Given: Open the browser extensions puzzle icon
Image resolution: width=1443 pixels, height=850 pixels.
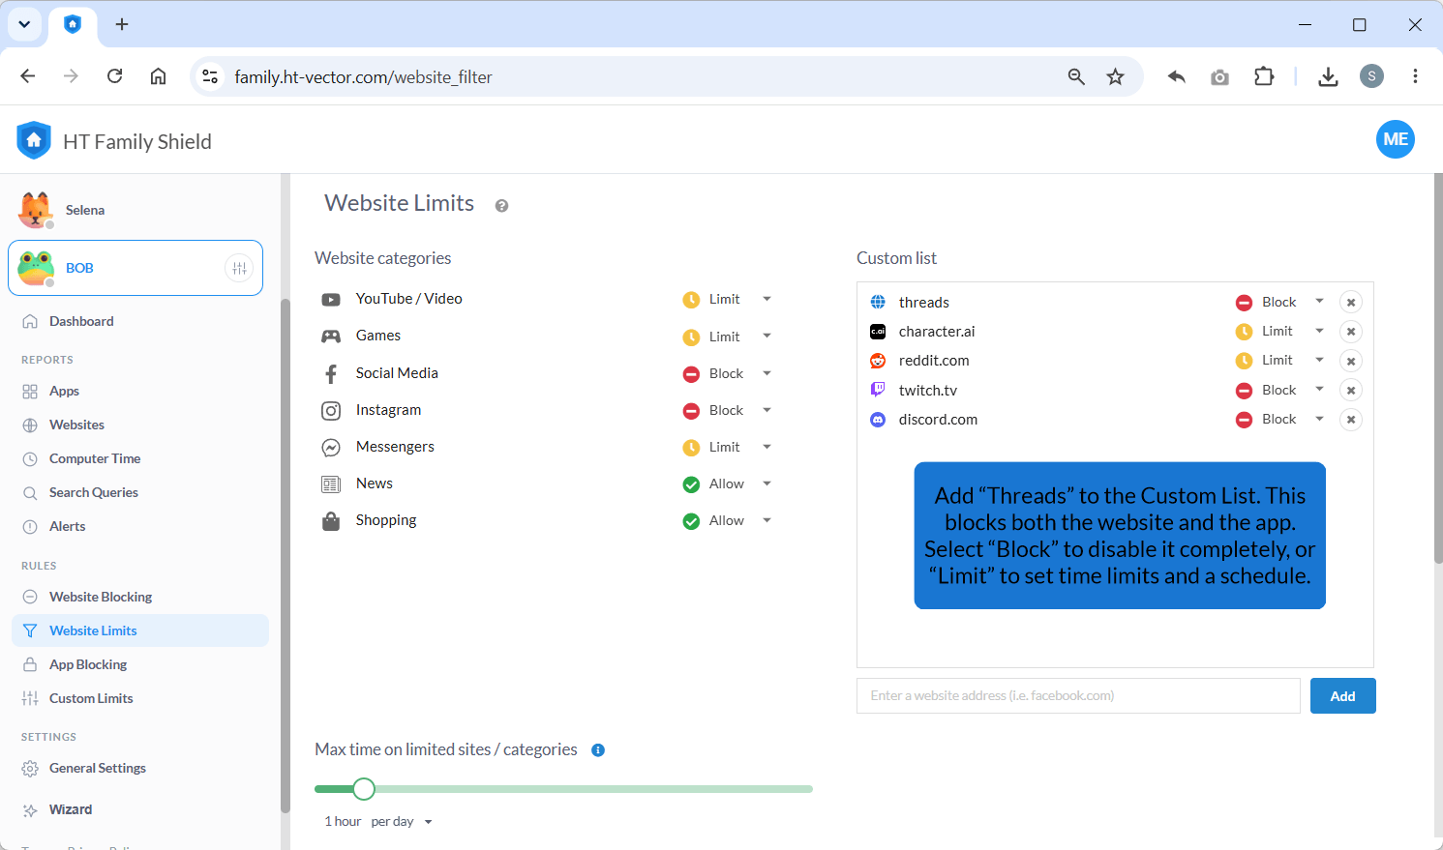Looking at the screenshot, I should [1264, 76].
